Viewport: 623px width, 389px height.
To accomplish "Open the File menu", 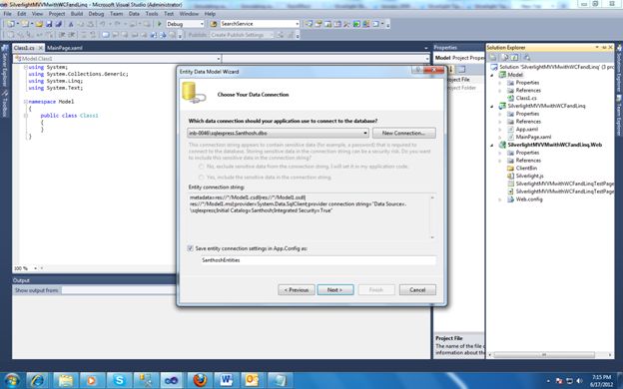I will [x=8, y=14].
